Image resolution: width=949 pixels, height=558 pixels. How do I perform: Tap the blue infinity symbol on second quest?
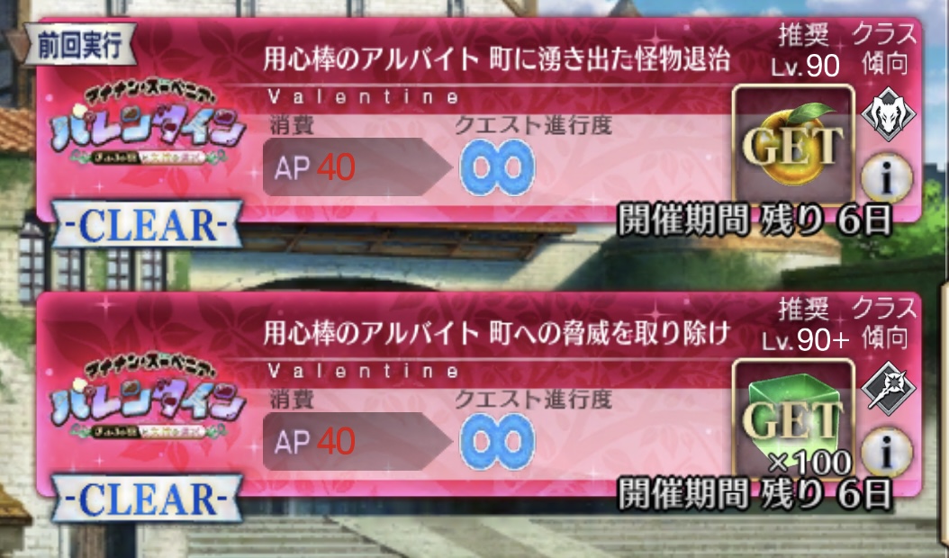pyautogui.click(x=497, y=441)
